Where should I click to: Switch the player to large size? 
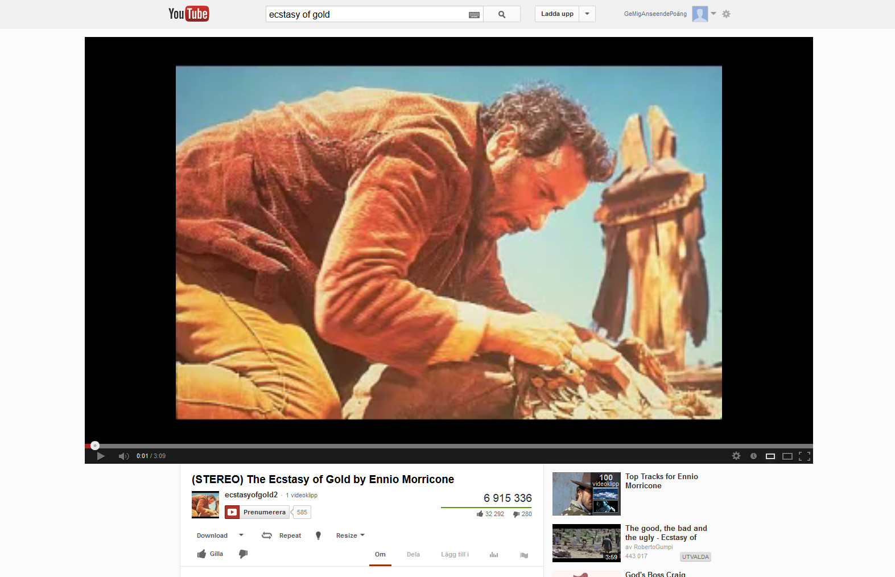pos(787,456)
